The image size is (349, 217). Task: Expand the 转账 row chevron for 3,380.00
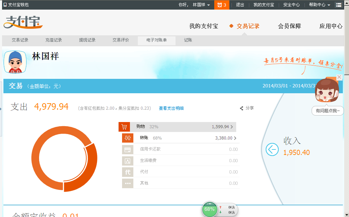[x=235, y=138]
